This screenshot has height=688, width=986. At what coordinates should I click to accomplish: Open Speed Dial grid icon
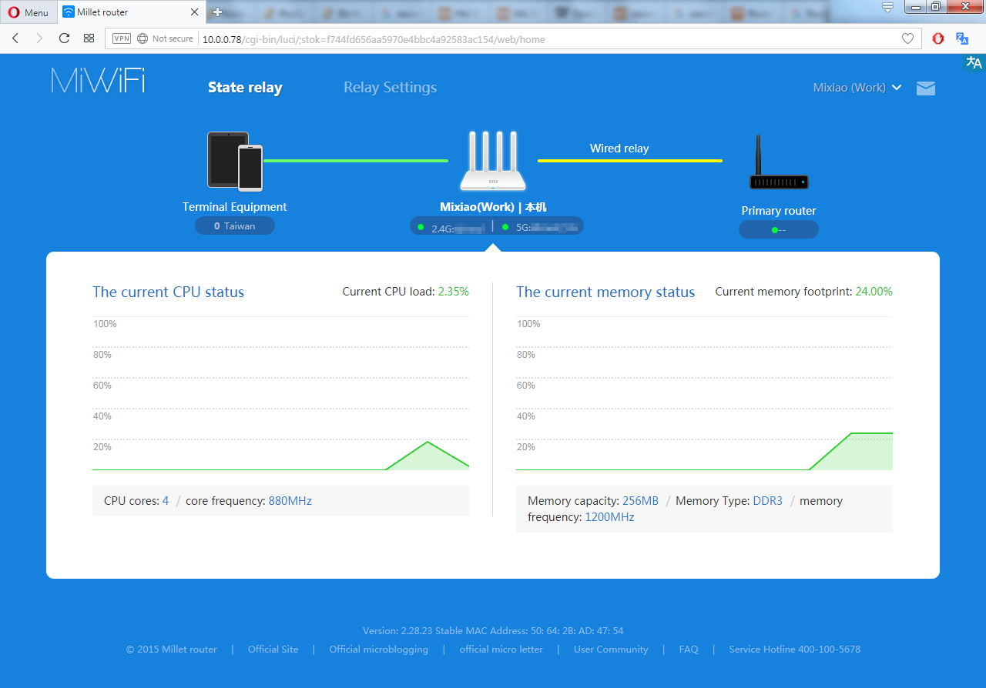pyautogui.click(x=89, y=38)
